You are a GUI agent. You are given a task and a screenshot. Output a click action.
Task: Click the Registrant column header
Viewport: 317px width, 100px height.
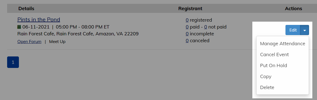tap(190, 8)
